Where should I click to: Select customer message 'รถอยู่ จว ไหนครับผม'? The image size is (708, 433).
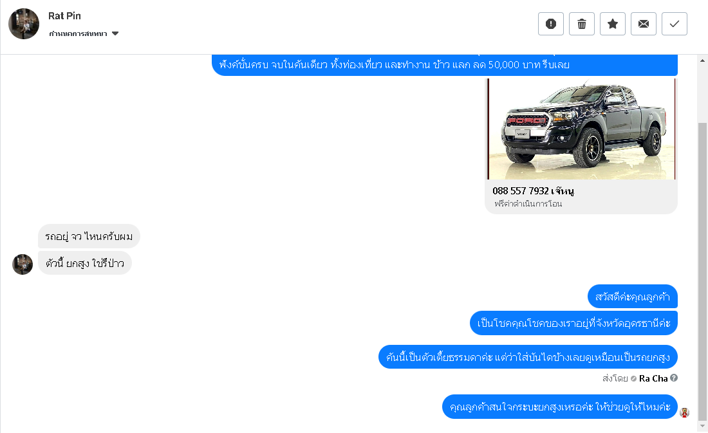(89, 236)
